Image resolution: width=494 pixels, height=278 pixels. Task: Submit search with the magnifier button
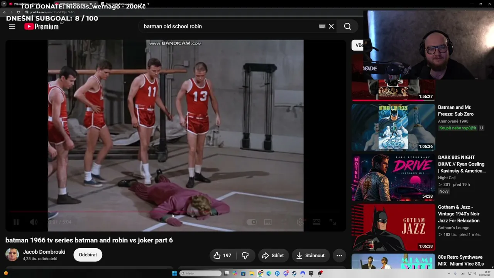click(x=347, y=26)
